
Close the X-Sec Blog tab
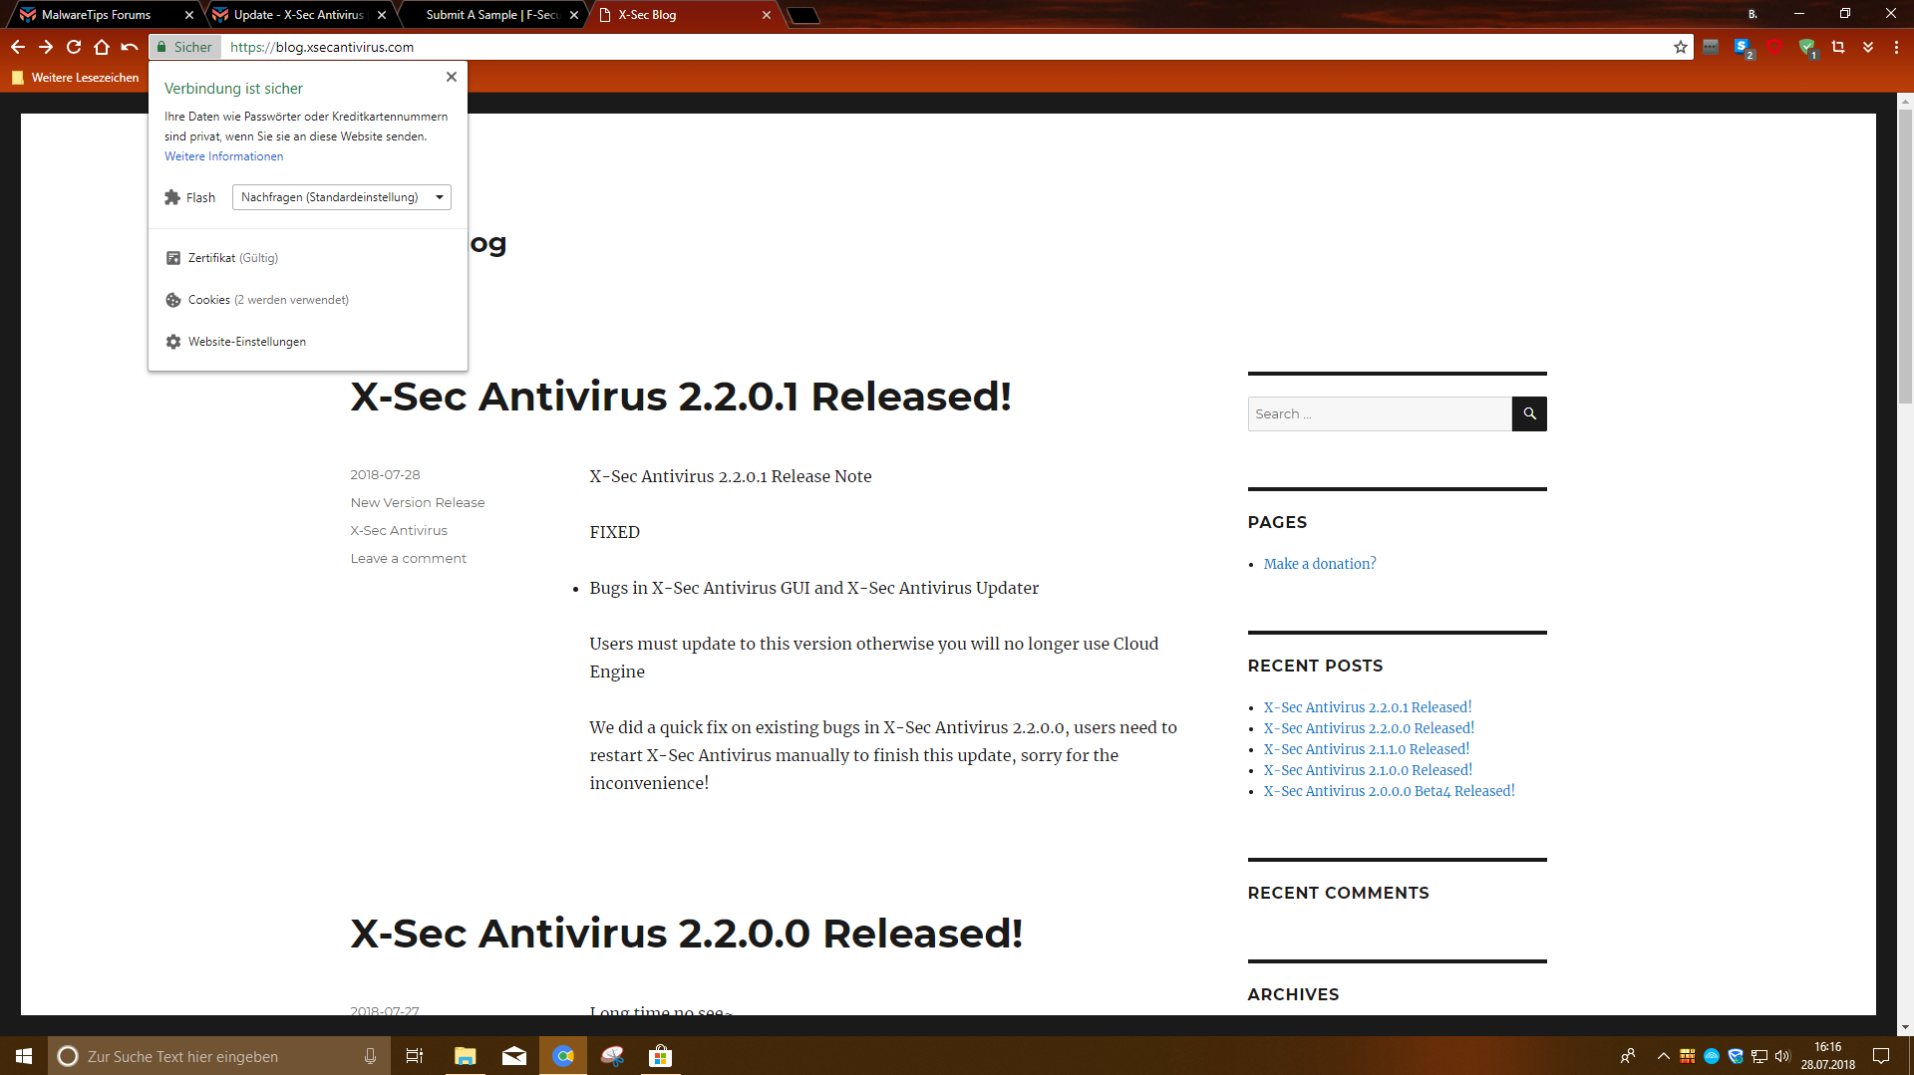point(767,15)
